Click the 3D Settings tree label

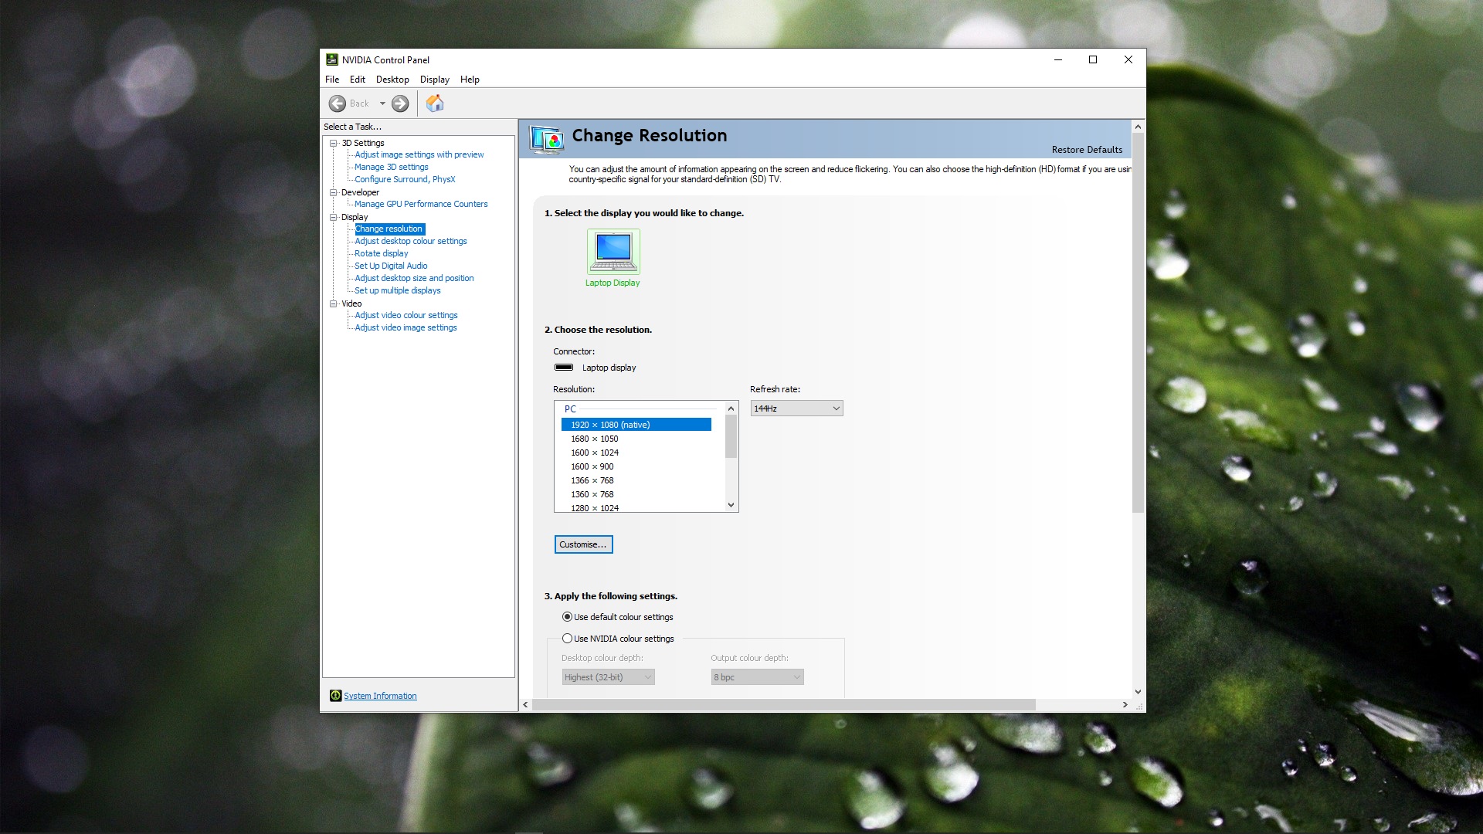pos(363,143)
